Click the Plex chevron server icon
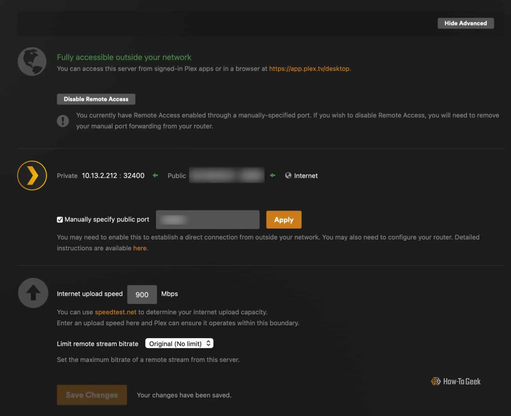This screenshot has width=511, height=416. [32, 175]
